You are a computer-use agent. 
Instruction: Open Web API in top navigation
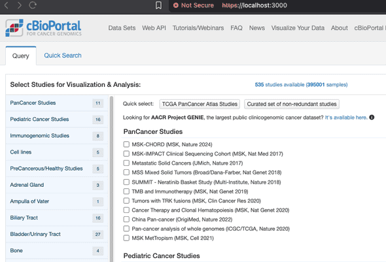(x=154, y=28)
